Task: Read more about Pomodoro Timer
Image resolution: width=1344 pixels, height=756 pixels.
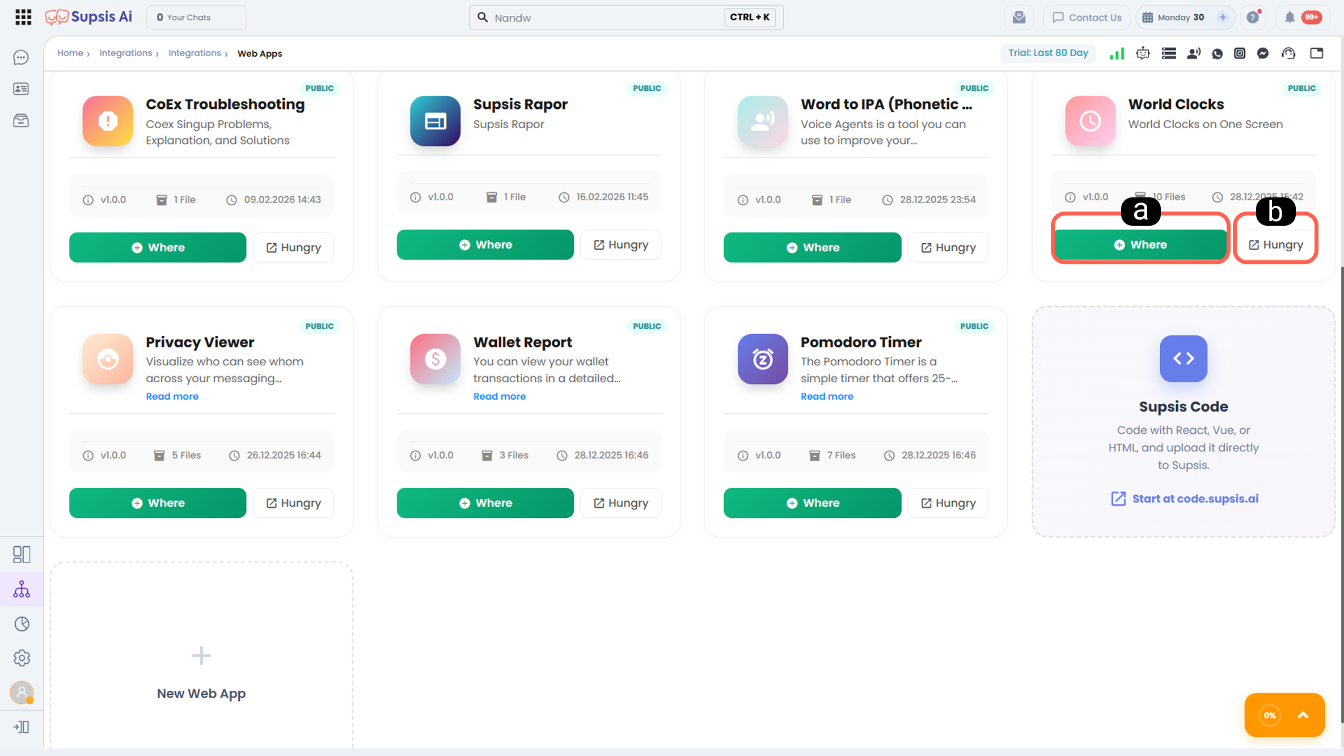Action: tap(827, 396)
